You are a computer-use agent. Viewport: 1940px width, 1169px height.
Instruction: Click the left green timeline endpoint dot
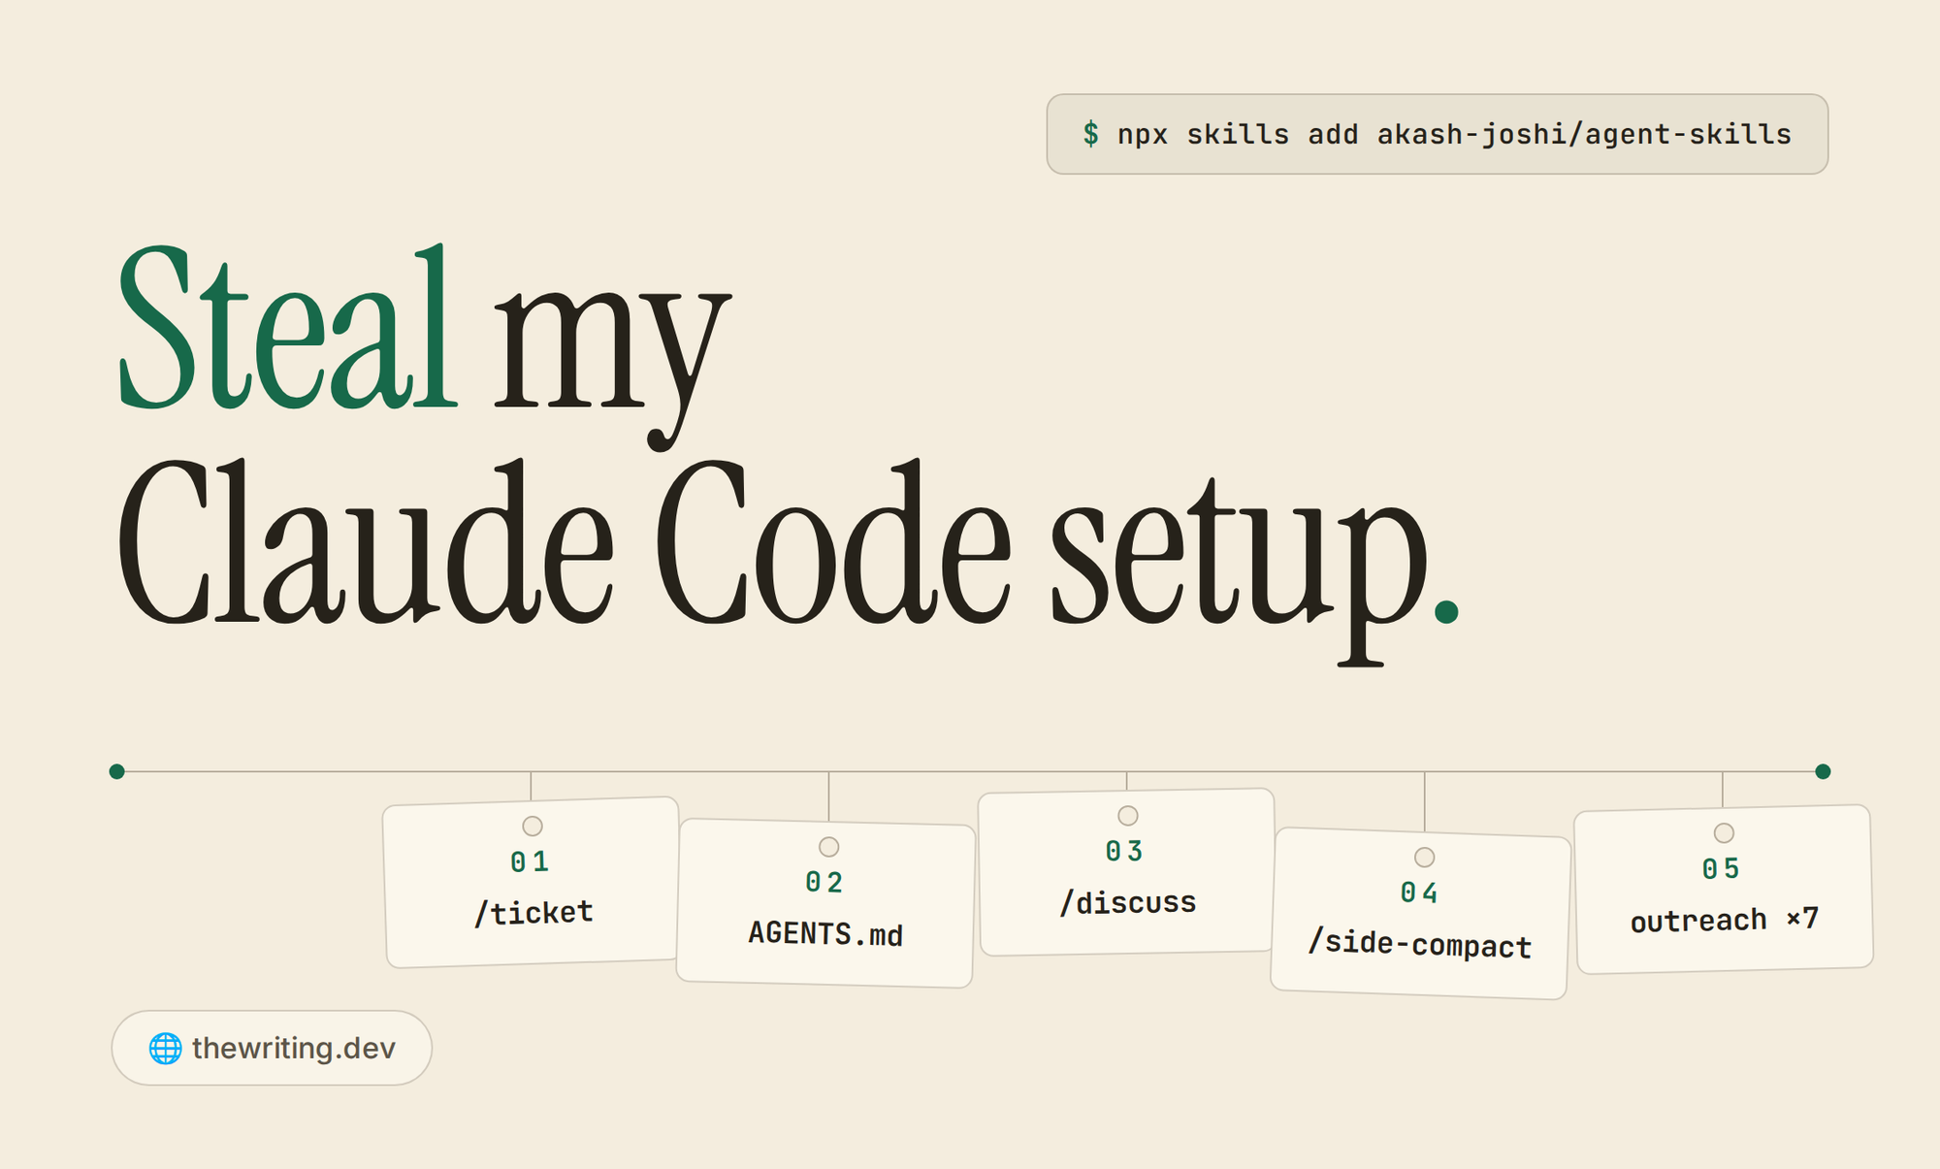tap(117, 771)
